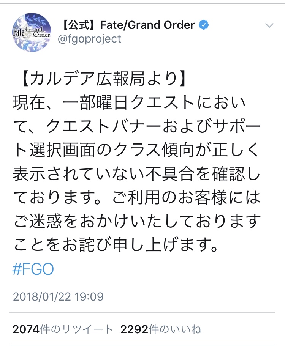The image size is (285, 348).
Task: Expand the tweet options chevron
Action: (269, 26)
